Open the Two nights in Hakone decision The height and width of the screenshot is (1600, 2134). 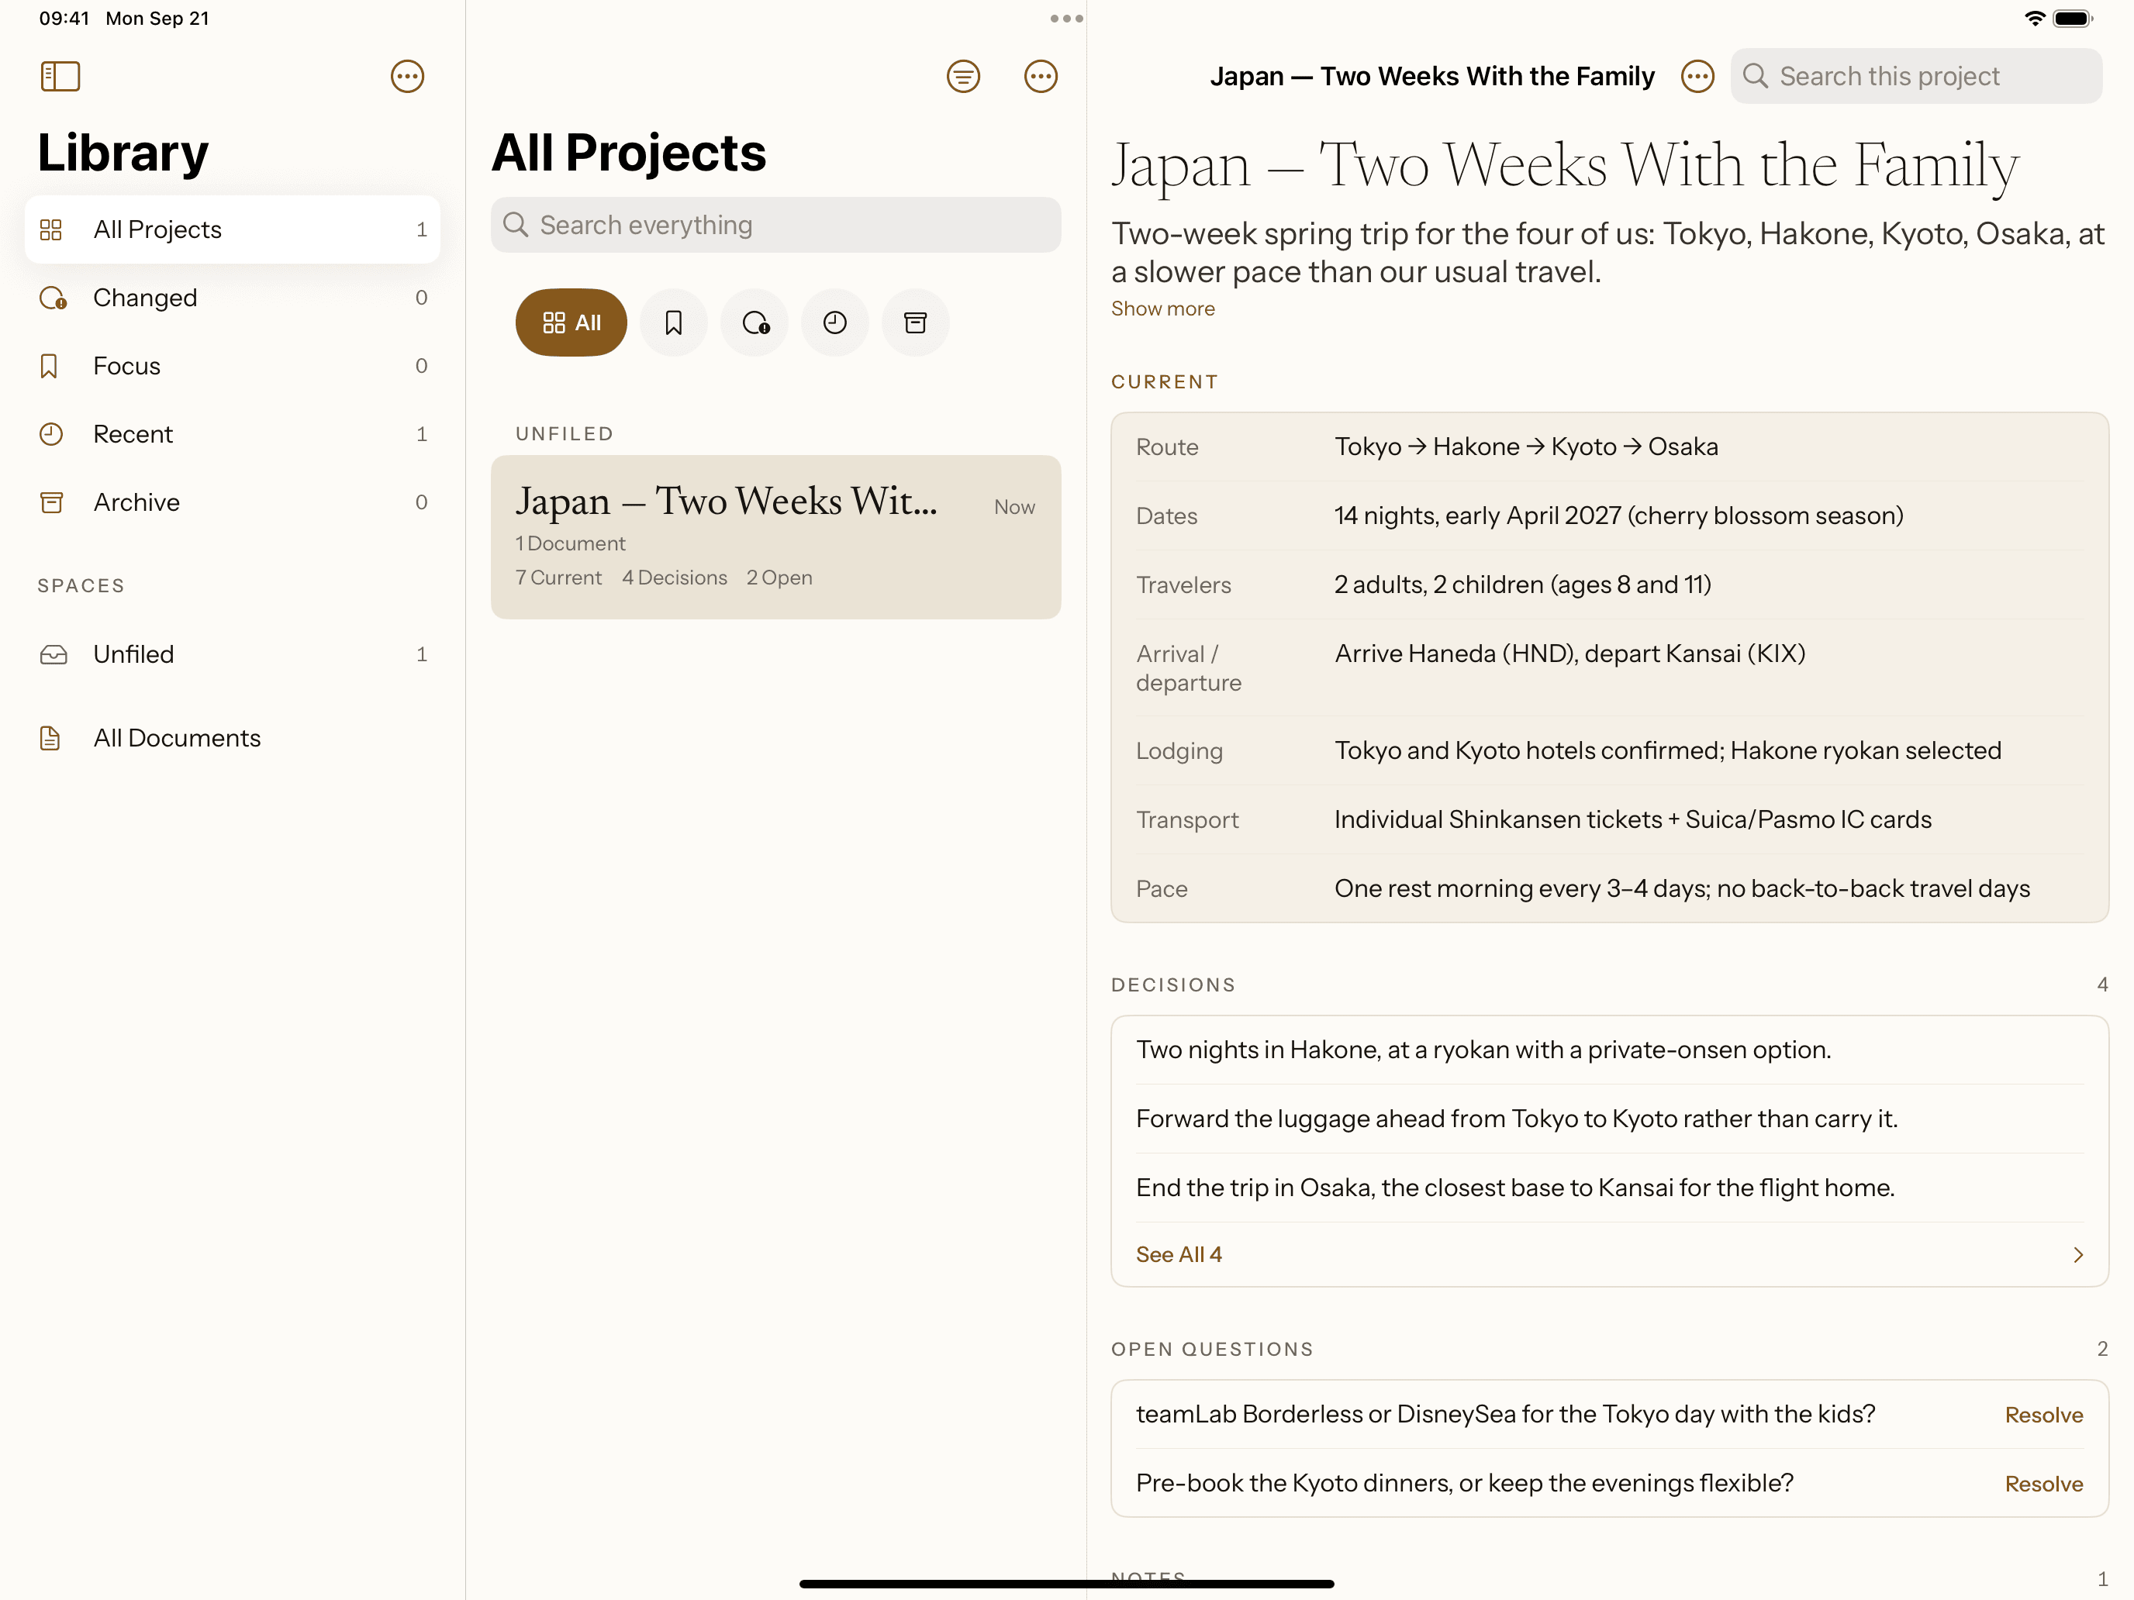click(1609, 1050)
